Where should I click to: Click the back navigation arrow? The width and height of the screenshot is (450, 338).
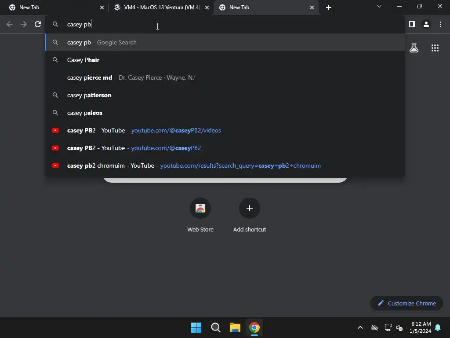[x=10, y=25]
